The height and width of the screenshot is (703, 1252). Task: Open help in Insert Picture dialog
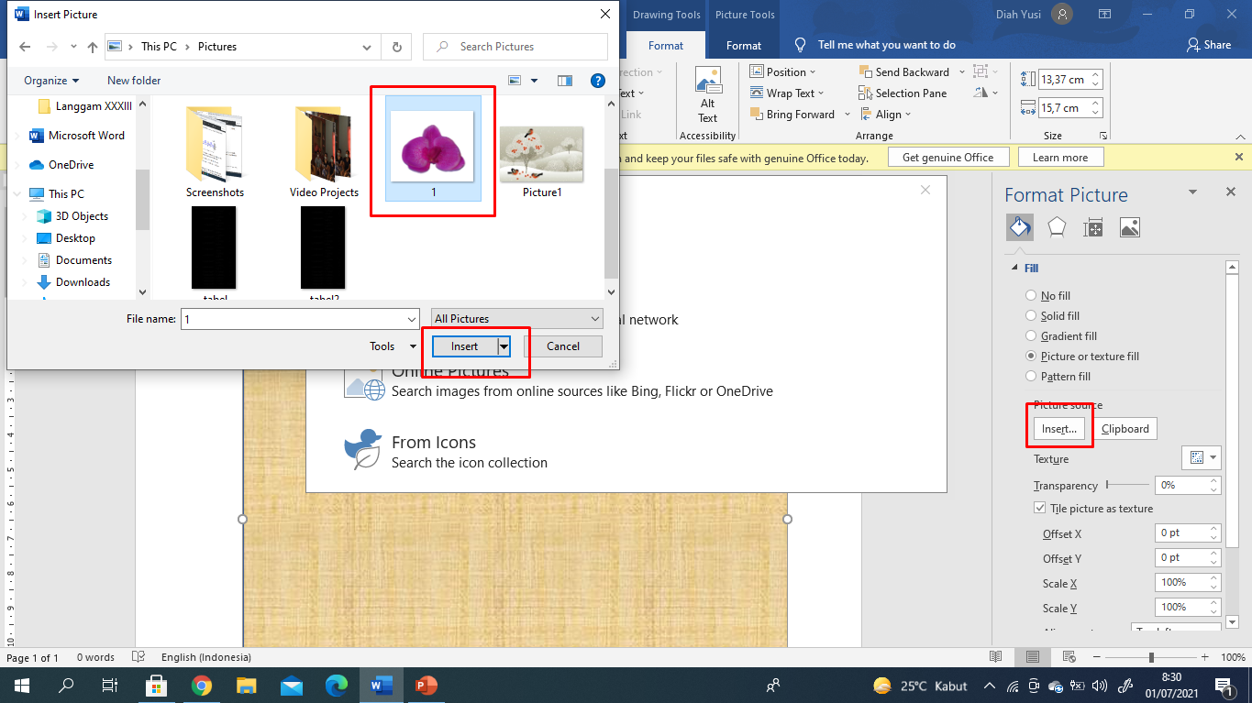coord(598,81)
